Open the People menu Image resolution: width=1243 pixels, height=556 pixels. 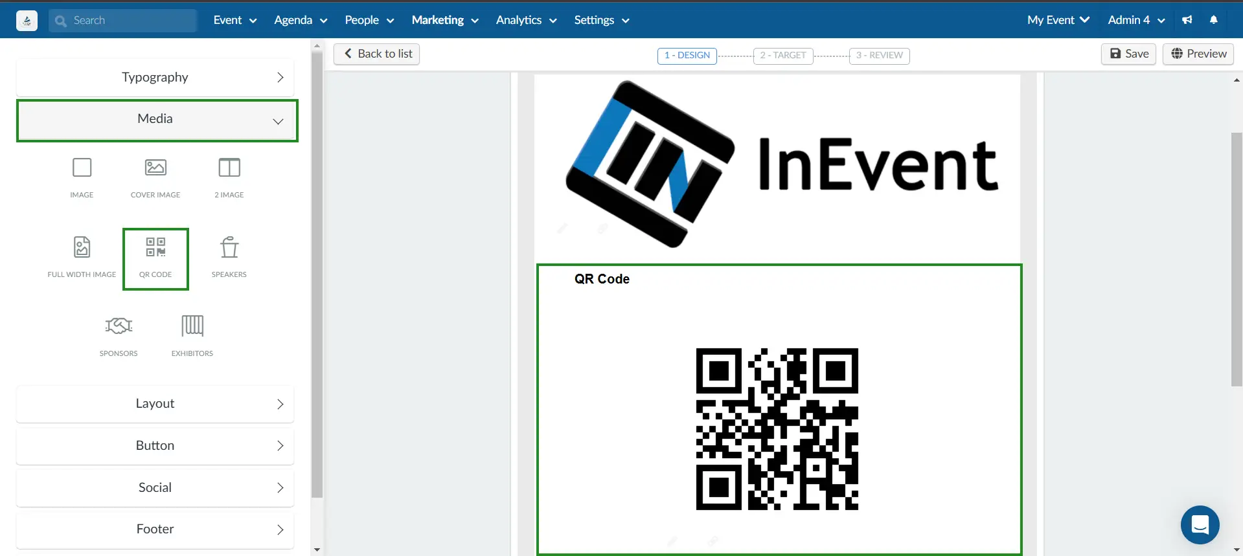369,20
